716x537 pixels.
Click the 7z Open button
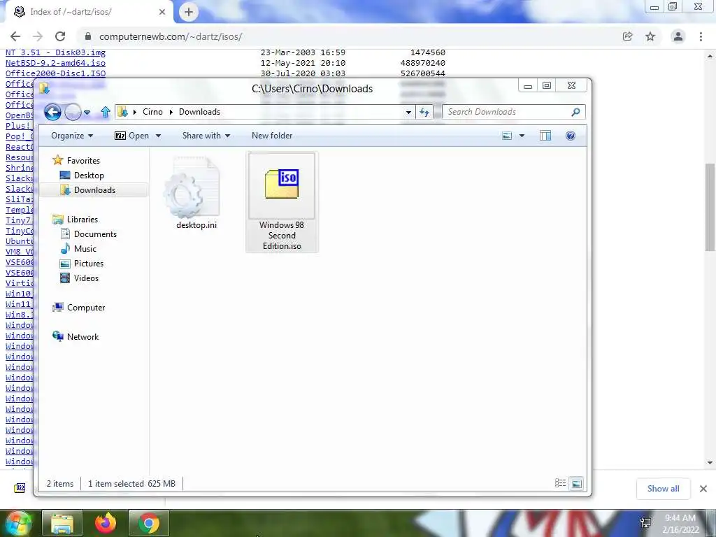coord(131,136)
